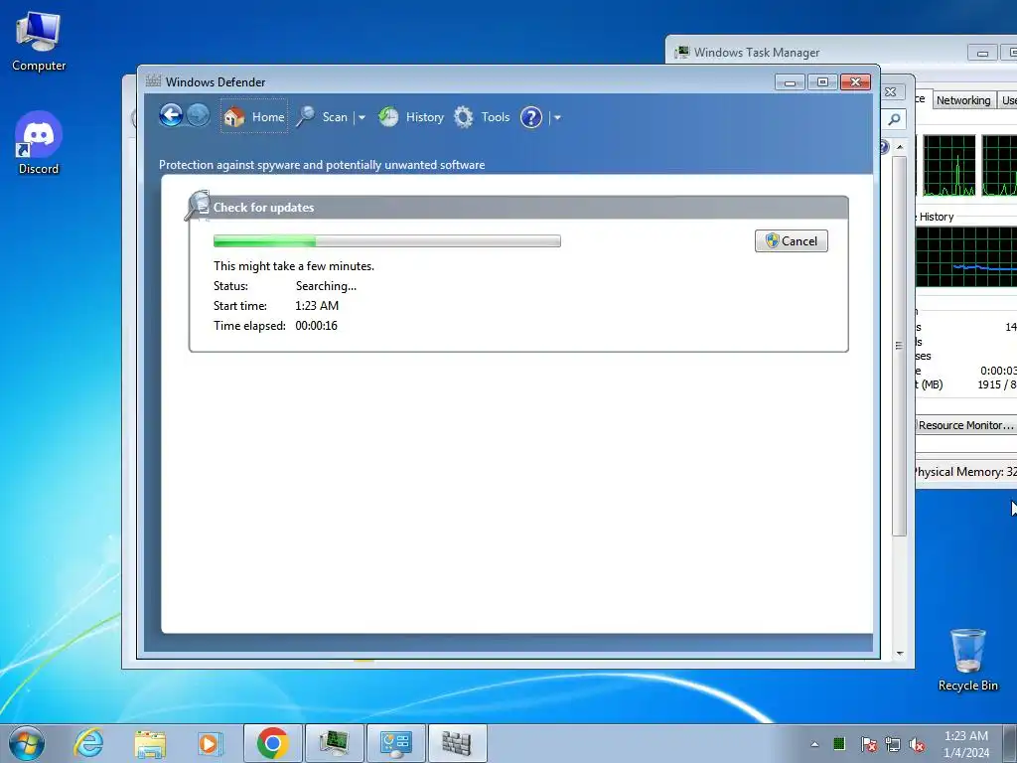Click the Windows Task Manager title bar icon
The width and height of the screenshot is (1017, 763).
681,52
